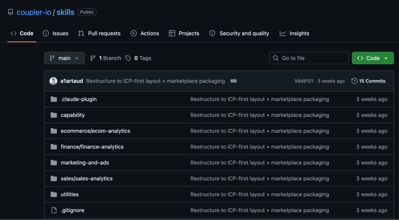Screen dimensions: 399x220
Task: Click "3 weeks ago" in the capability row
Action: click(372, 115)
